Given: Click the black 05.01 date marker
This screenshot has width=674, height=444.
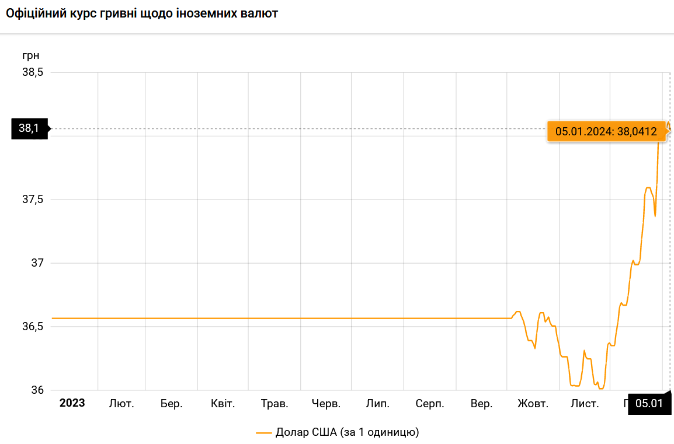Looking at the screenshot, I should [x=649, y=403].
